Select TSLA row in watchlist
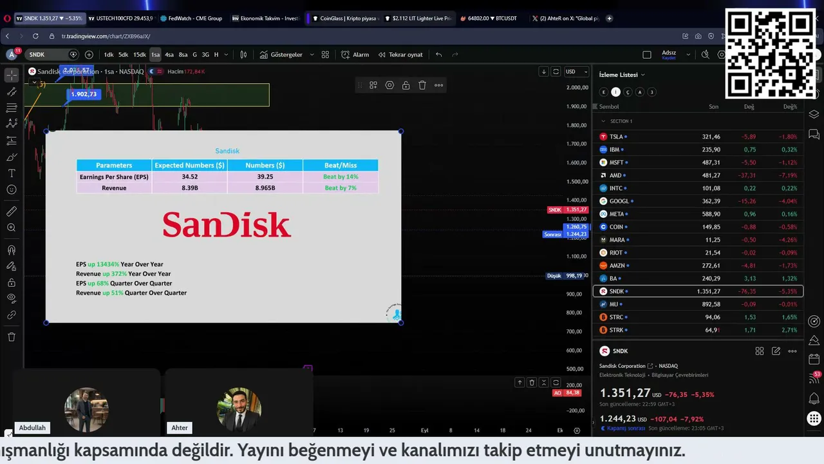This screenshot has width=824, height=464. pos(698,137)
